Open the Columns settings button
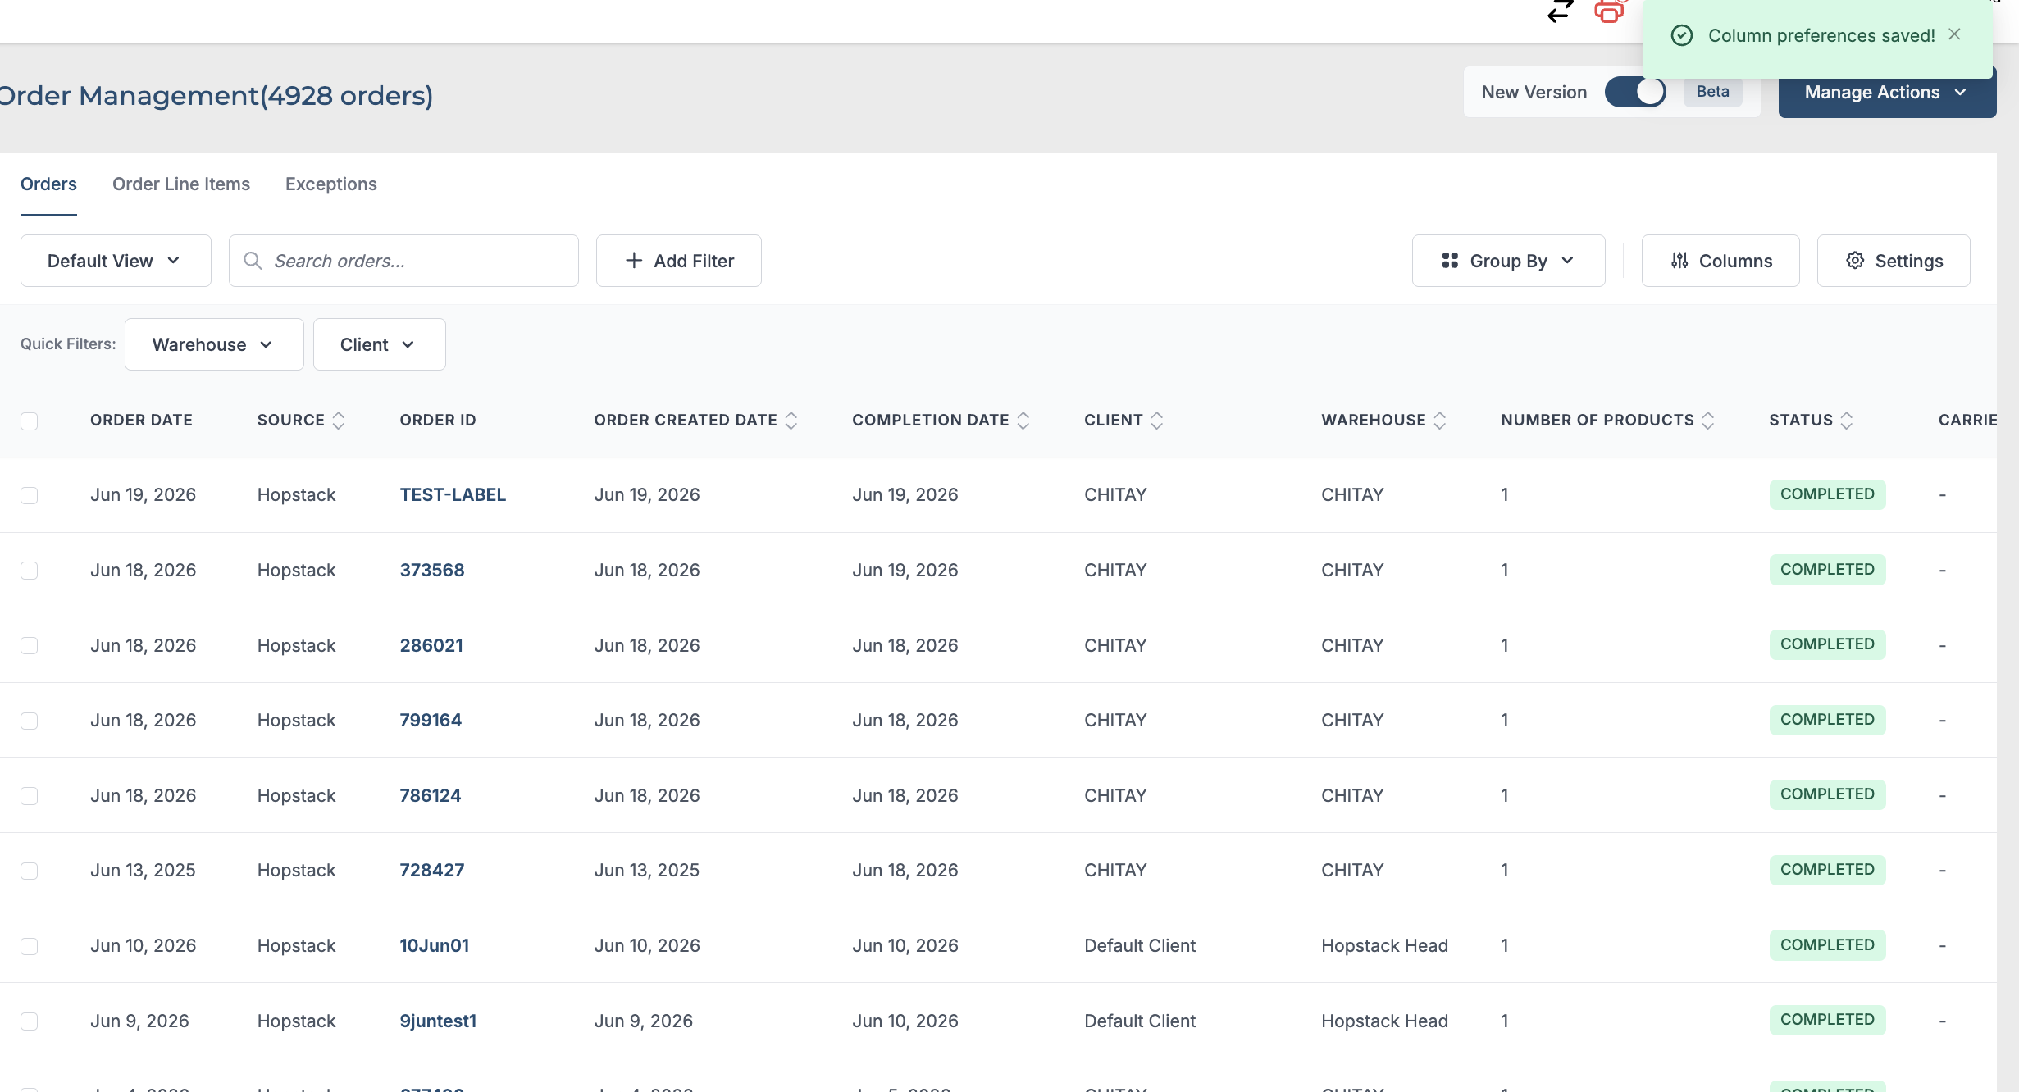This screenshot has width=2019, height=1092. tap(1720, 261)
